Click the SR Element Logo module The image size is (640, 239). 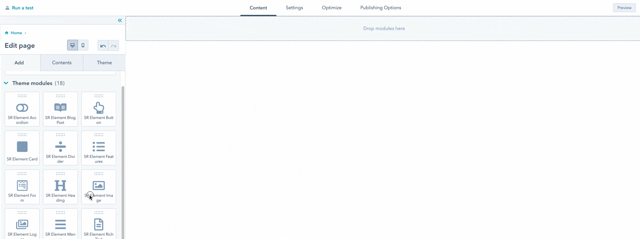[22, 224]
